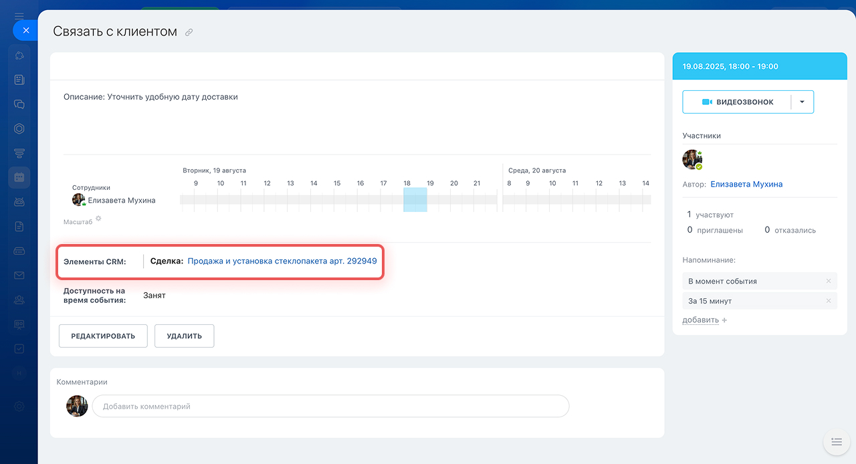The image size is (856, 464).
Task: Click the commenter avatar beside comment field
Action: [x=77, y=406]
